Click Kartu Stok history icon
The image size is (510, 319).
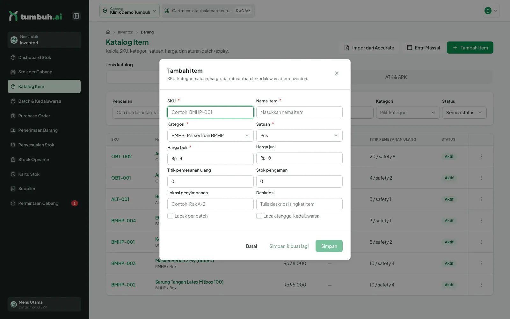[x=13, y=174]
